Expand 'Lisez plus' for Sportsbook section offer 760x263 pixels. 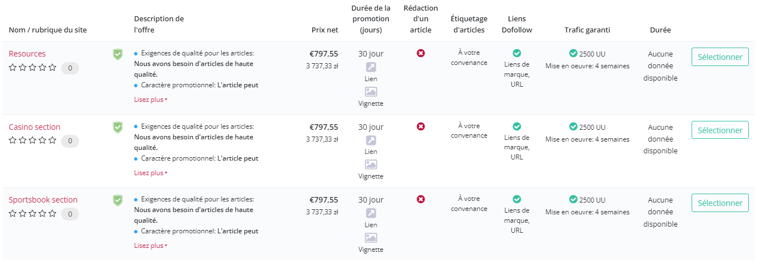(x=150, y=246)
